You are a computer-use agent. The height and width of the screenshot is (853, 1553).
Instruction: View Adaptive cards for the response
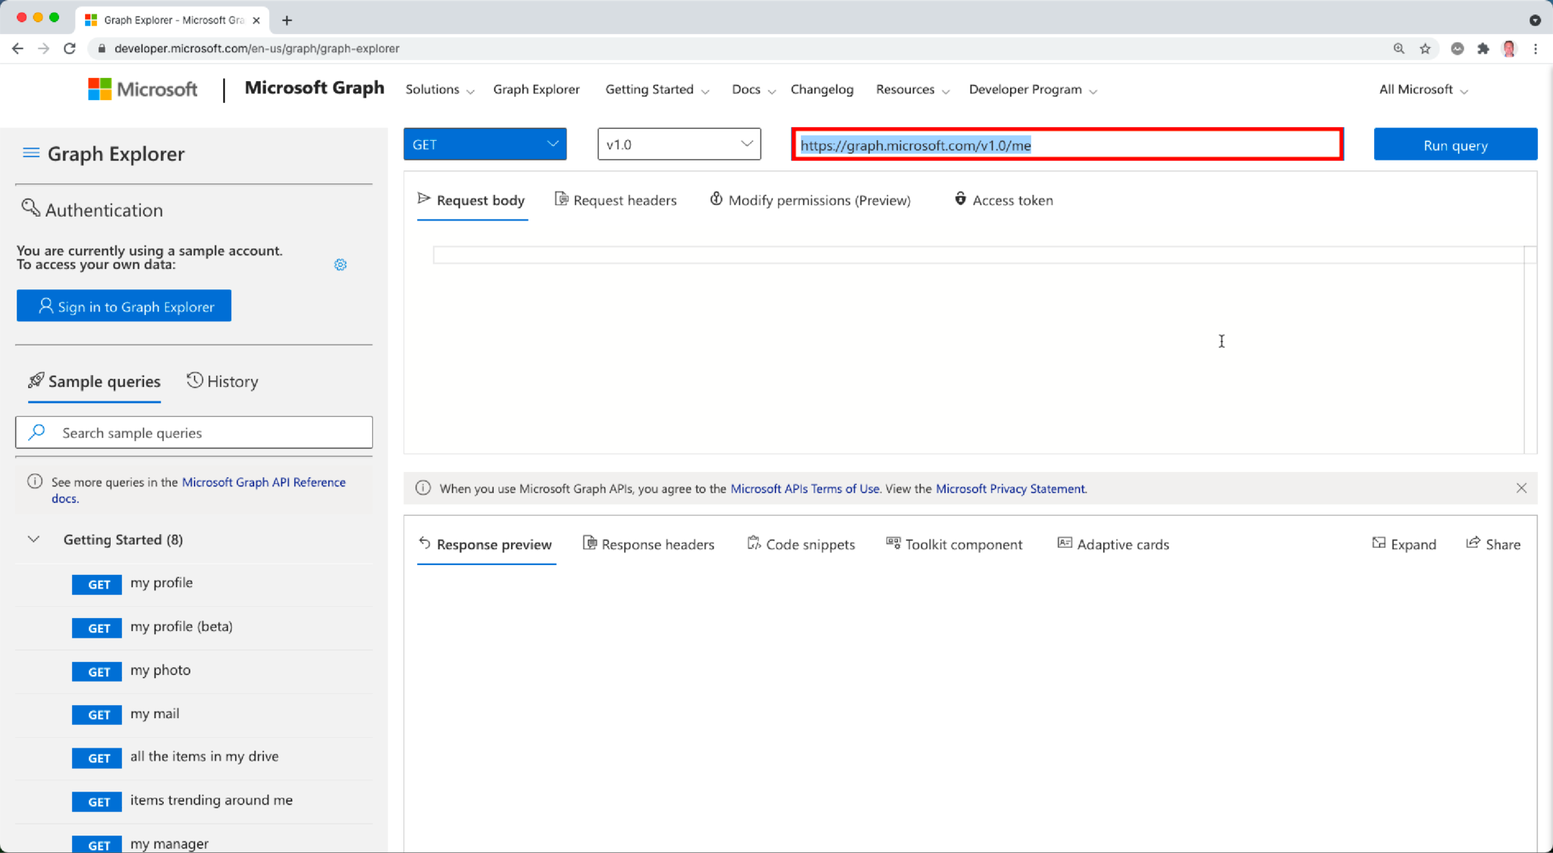pos(1112,544)
